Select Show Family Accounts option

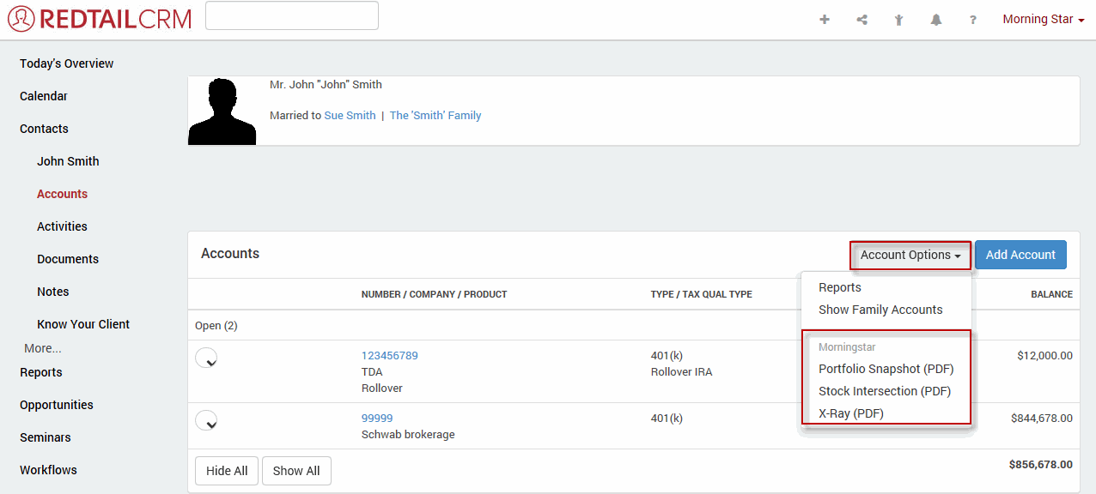tap(880, 310)
